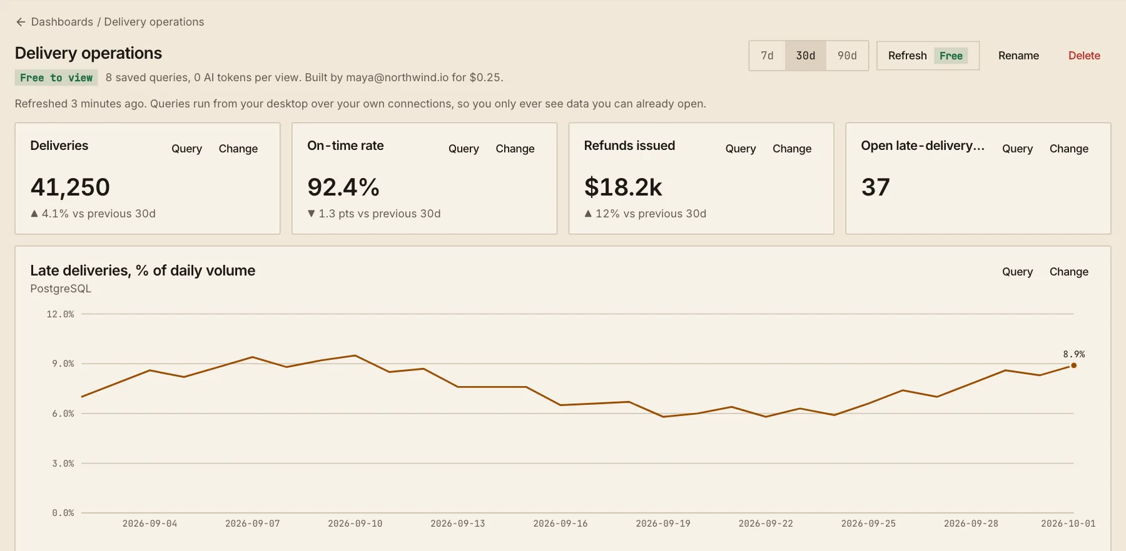Image resolution: width=1126 pixels, height=551 pixels.
Task: Click the Rename button
Action: [1018, 56]
